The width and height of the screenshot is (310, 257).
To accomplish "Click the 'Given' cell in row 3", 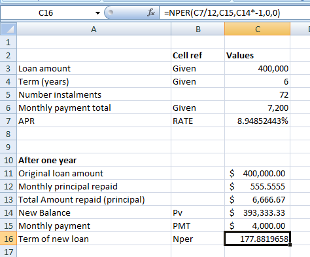I will click(198, 68).
